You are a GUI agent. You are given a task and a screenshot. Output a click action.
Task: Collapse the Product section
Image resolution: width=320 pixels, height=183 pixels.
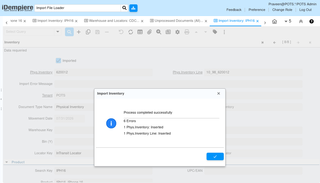pyautogui.click(x=7, y=162)
